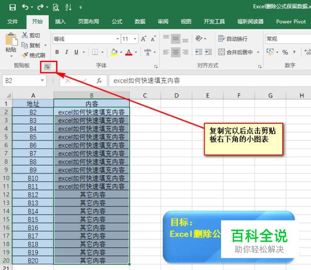Image resolution: width=311 pixels, height=270 pixels.
Task: Click the Borders icon
Action: pyautogui.click(x=95, y=52)
